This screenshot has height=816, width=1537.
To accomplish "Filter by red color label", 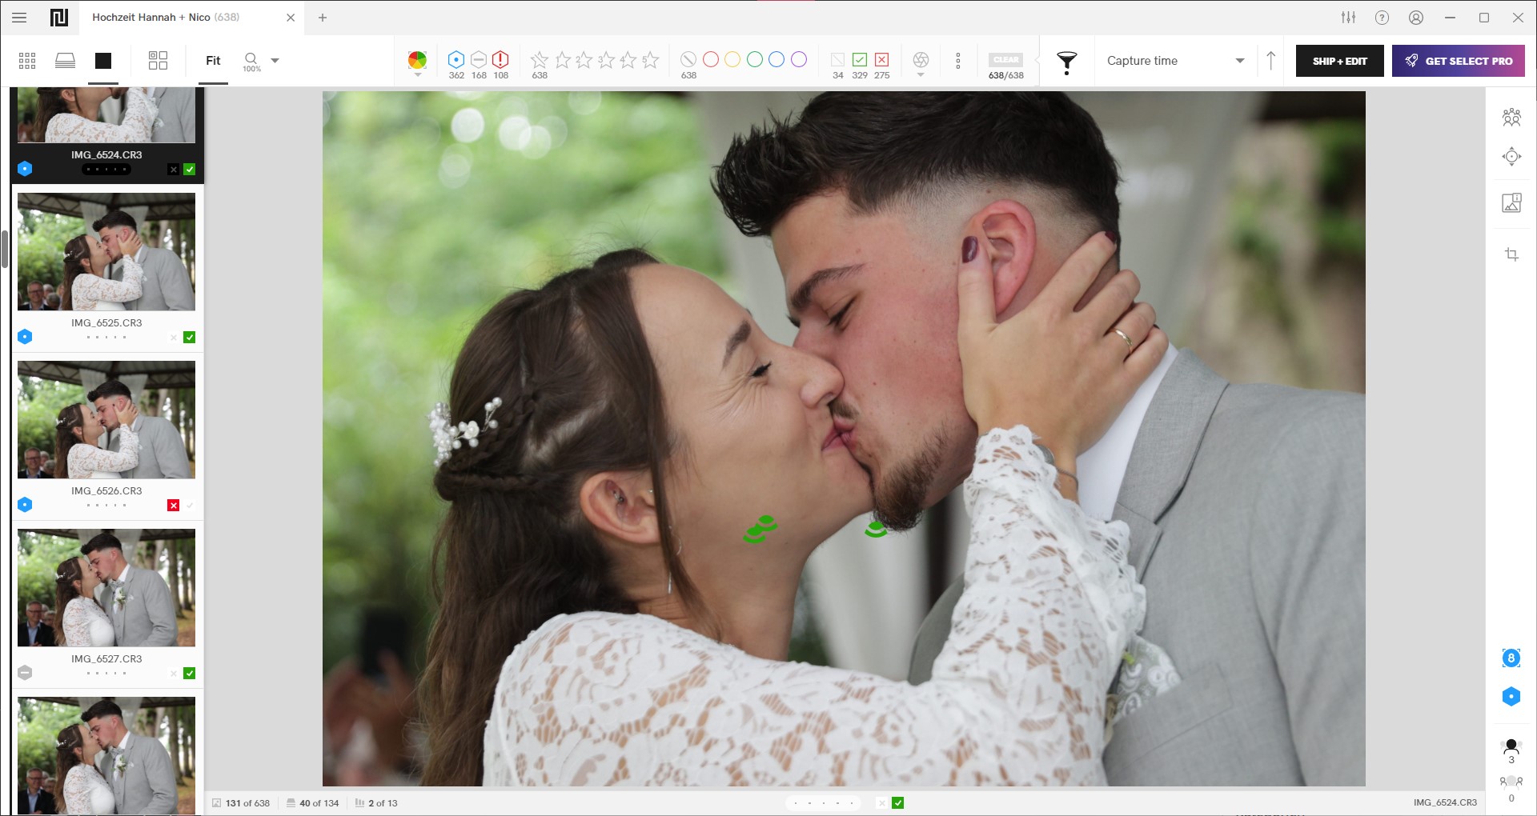I will (x=711, y=59).
